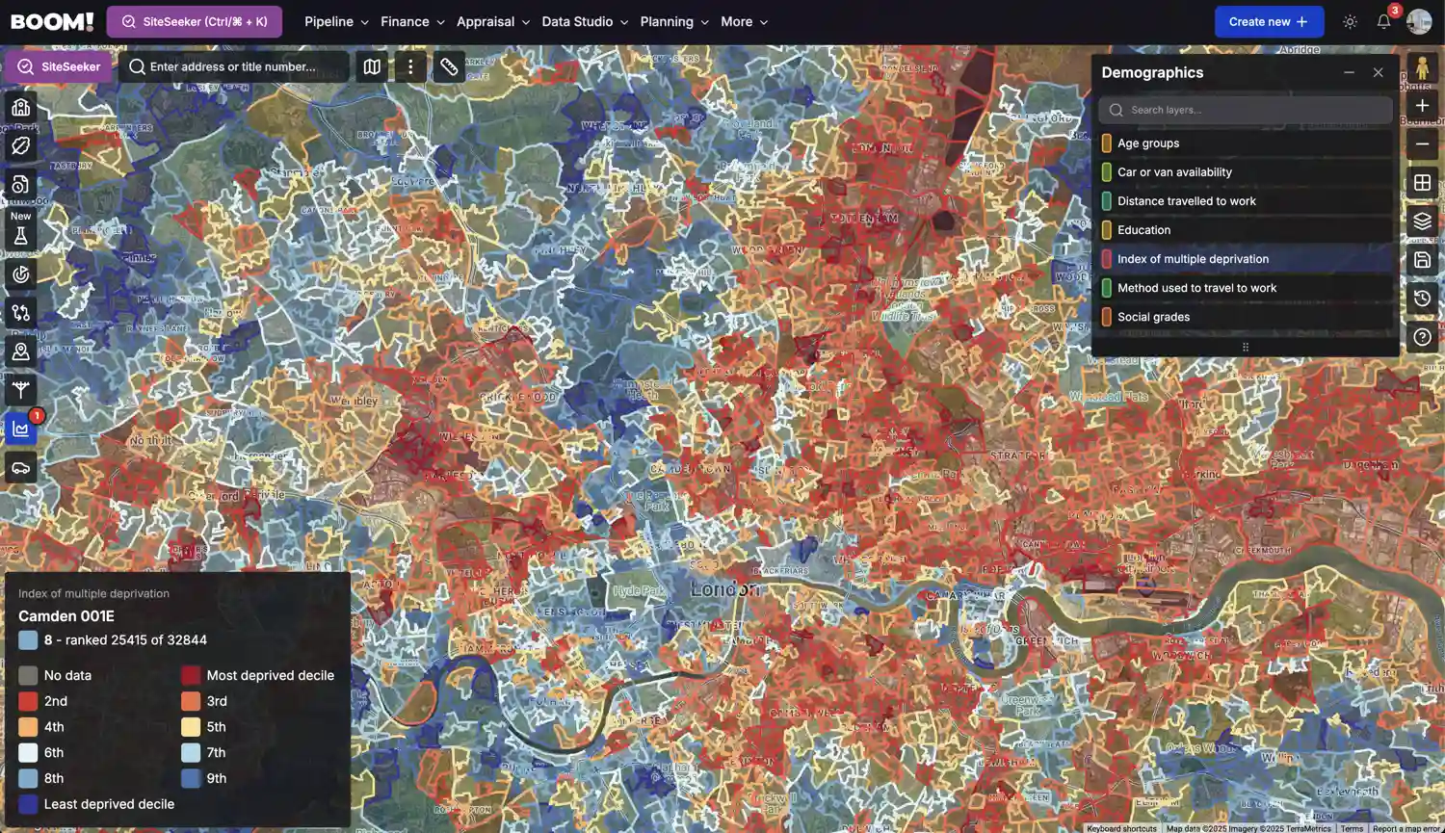Zoom in on the map with plus
This screenshot has width=1445, height=833.
pyautogui.click(x=1422, y=105)
